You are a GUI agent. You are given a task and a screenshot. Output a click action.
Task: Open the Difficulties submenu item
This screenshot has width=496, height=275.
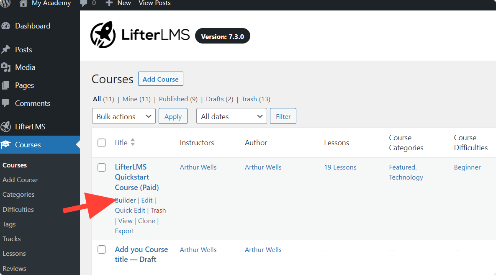pyautogui.click(x=18, y=209)
